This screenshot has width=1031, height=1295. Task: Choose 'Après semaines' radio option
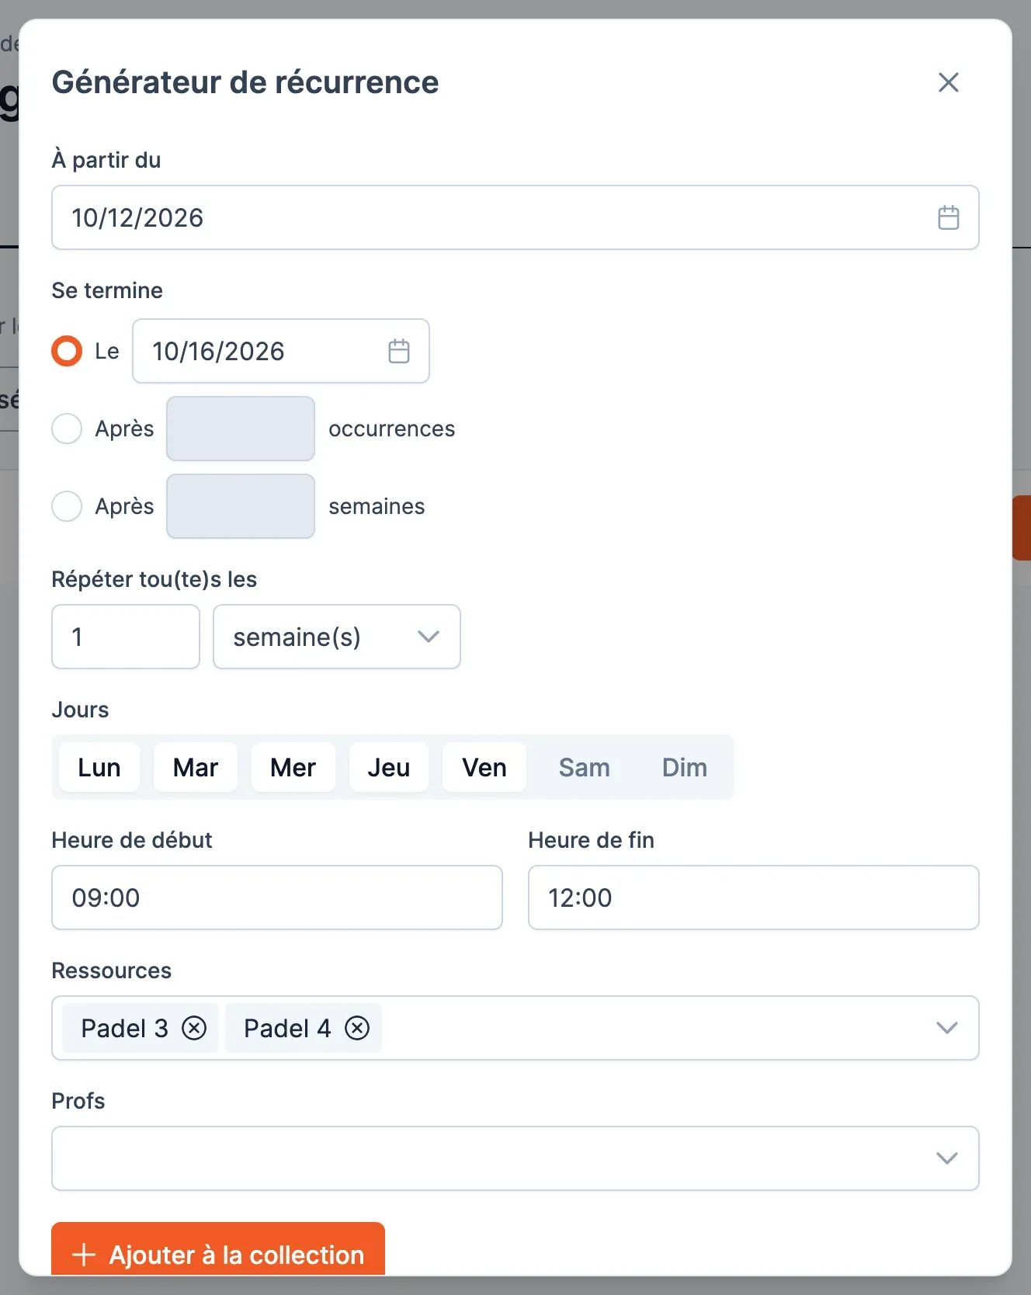click(67, 506)
